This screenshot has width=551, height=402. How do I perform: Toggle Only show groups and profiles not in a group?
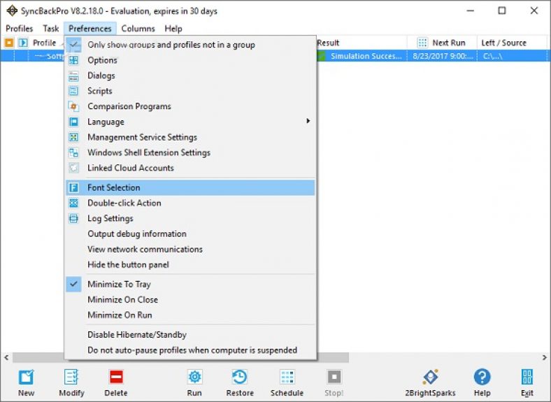click(190, 45)
